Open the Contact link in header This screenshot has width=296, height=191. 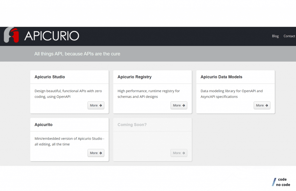tap(289, 36)
